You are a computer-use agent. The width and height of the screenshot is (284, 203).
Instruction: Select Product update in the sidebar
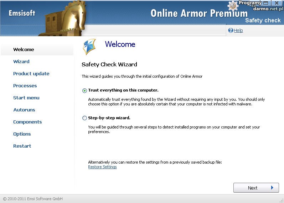(x=31, y=74)
